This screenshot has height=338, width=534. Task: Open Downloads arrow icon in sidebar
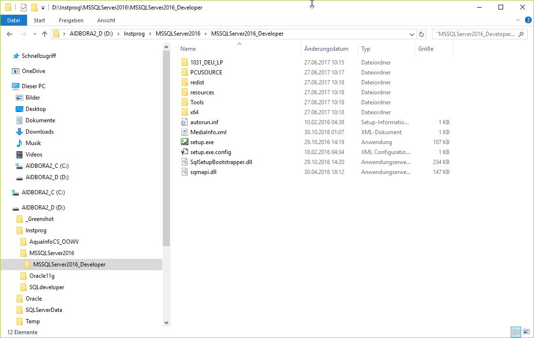point(19,132)
